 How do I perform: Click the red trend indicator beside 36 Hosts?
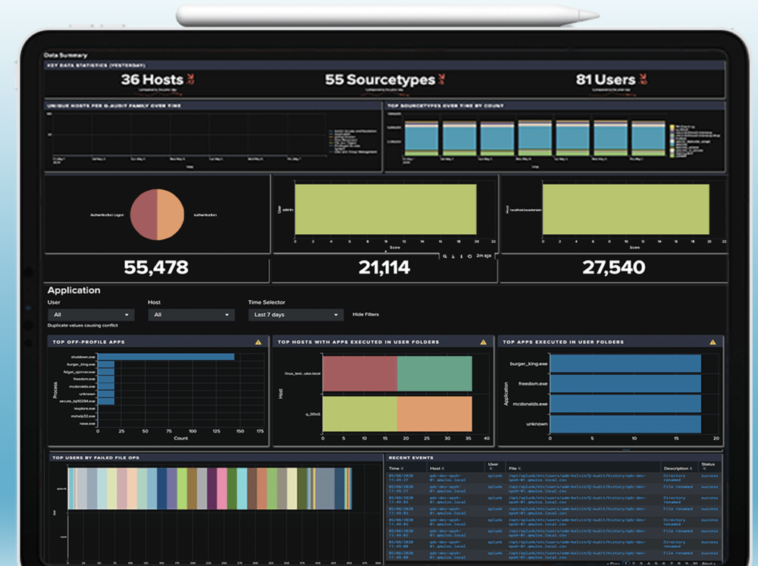(190, 79)
